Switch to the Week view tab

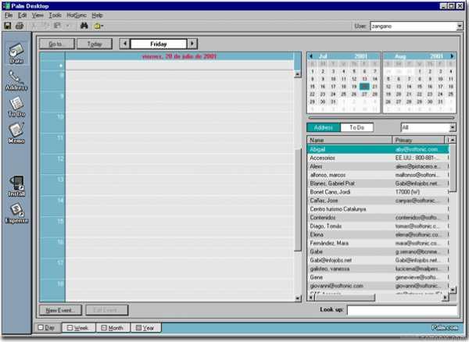click(79, 328)
